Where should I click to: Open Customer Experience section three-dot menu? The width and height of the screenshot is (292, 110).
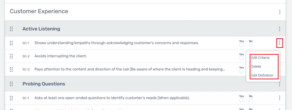(x=280, y=12)
